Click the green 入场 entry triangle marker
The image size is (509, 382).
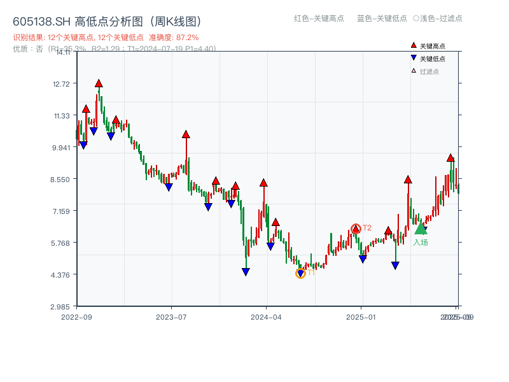pyautogui.click(x=421, y=230)
